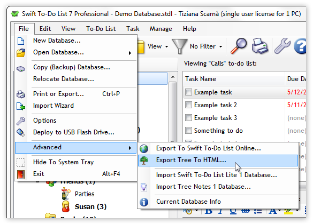
Task: Click the 'Example task 2' task name text
Action: pyautogui.click(x=216, y=105)
